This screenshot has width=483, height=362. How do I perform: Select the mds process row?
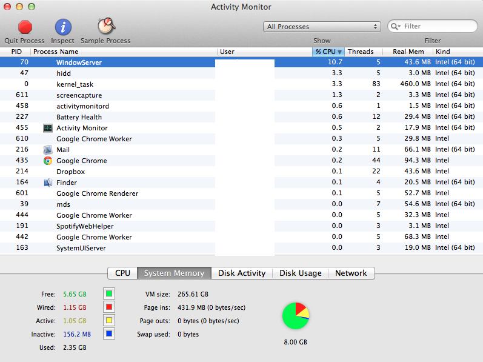(x=241, y=204)
